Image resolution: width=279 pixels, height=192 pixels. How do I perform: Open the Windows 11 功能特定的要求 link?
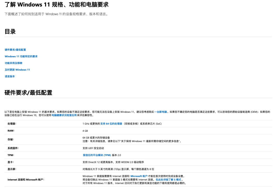pyautogui.click(x=21, y=56)
